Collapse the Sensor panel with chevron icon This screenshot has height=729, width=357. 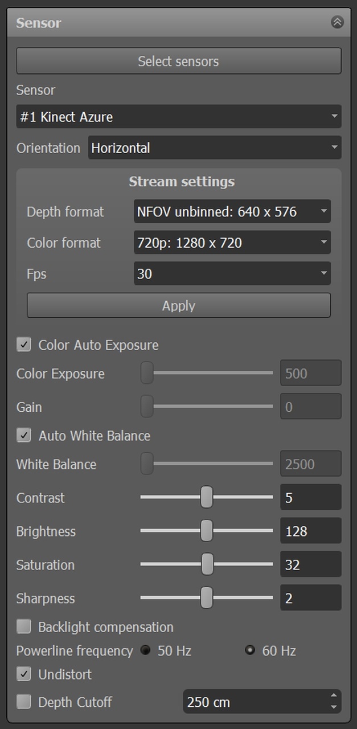tap(337, 22)
